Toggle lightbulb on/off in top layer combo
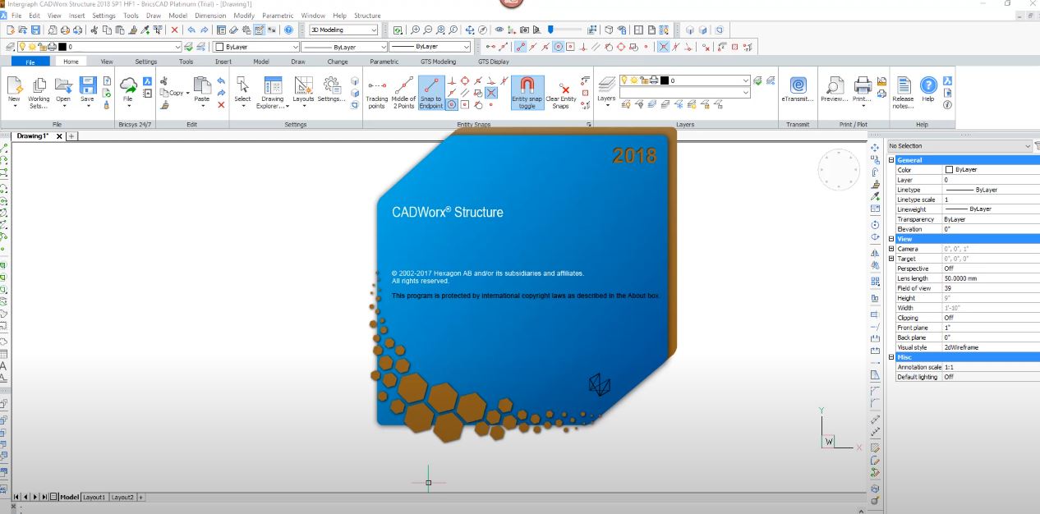Viewport: 1040px width, 514px height. click(22, 47)
